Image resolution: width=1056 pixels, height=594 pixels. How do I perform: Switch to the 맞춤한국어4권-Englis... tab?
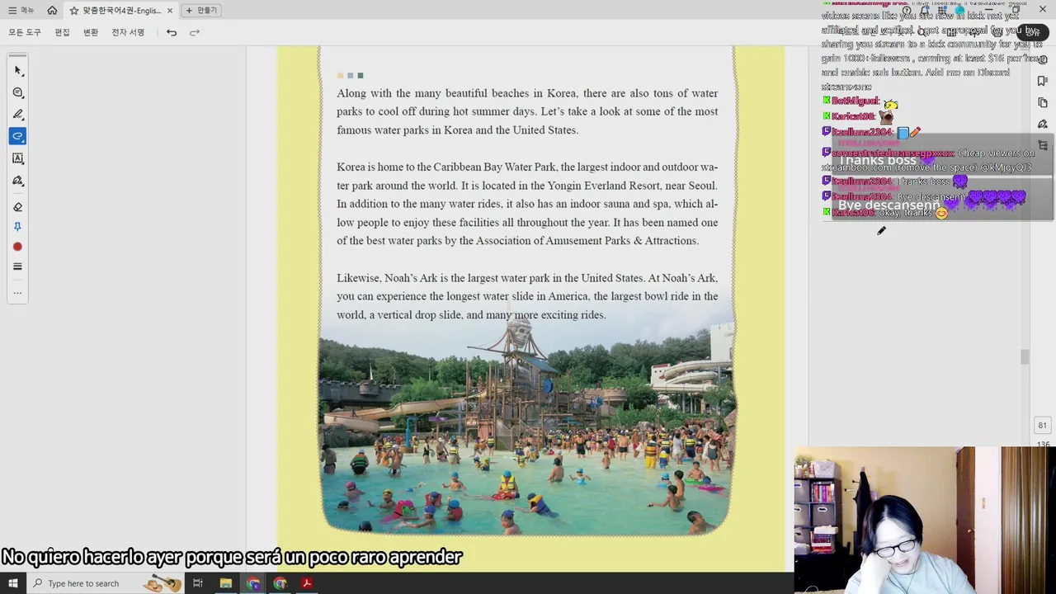click(x=121, y=10)
